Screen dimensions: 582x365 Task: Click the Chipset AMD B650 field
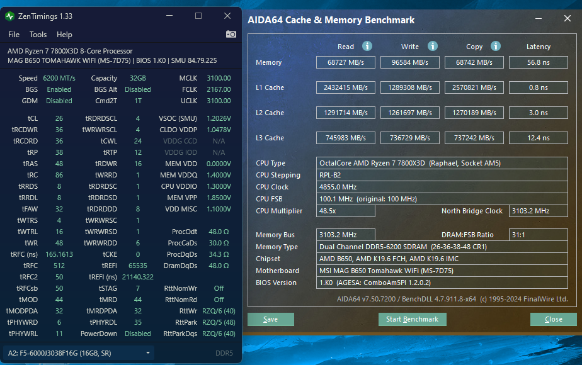tap(442, 259)
